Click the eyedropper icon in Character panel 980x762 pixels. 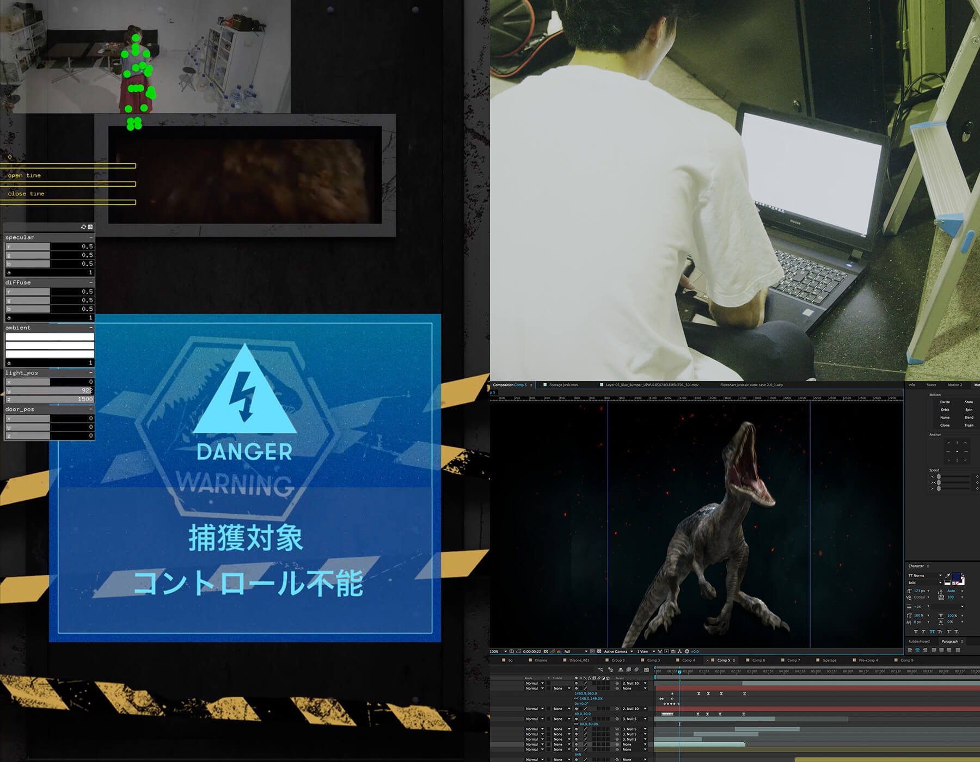948,576
